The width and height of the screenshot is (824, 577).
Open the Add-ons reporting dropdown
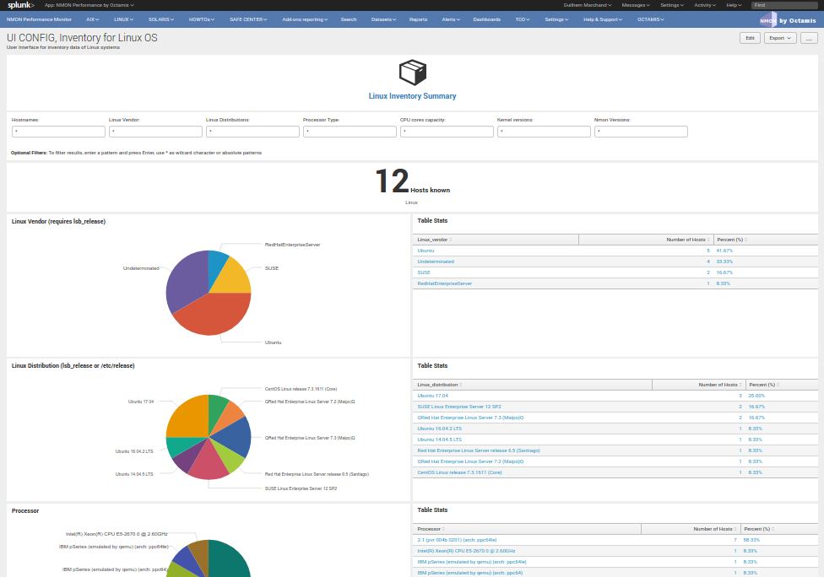[304, 19]
